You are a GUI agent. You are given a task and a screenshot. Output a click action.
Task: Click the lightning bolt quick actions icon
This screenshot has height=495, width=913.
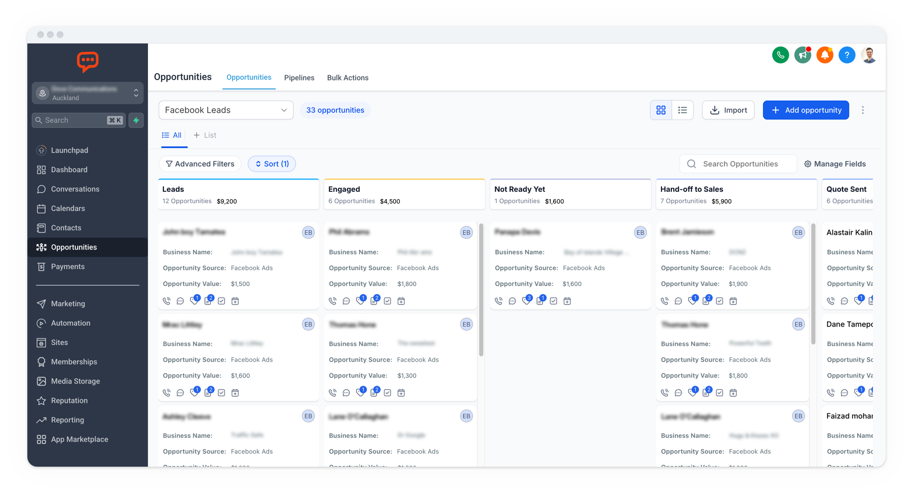pyautogui.click(x=136, y=120)
